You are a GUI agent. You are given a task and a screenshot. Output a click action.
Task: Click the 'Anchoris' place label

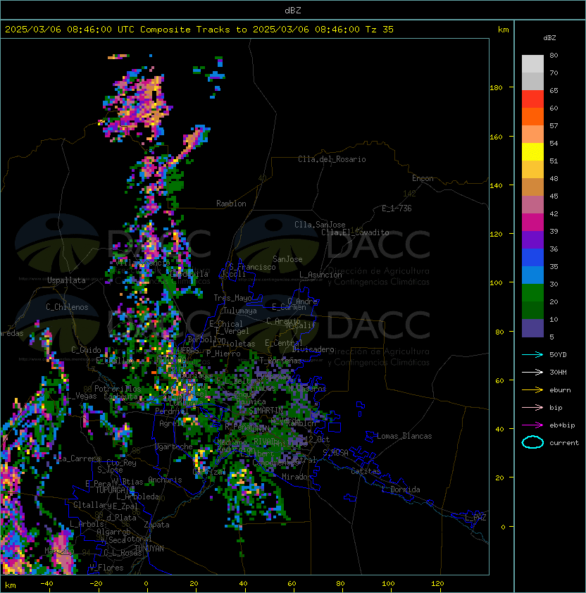(165, 480)
